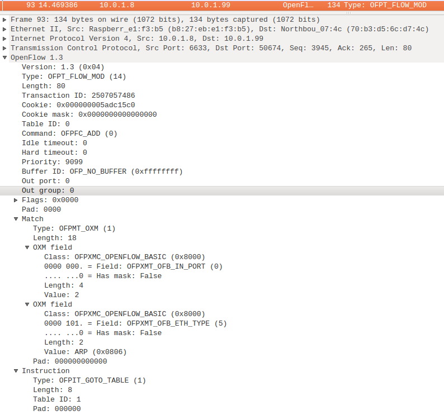This screenshot has width=444, height=420.
Task: Select the Value: ARP (0x0806) line
Action: pyautogui.click(x=85, y=352)
